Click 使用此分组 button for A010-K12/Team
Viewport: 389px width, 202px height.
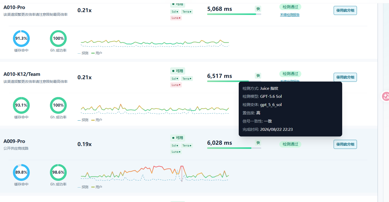click(x=345, y=77)
